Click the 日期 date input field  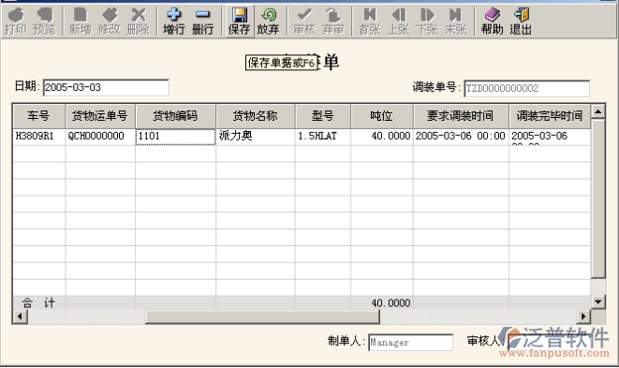pos(106,88)
